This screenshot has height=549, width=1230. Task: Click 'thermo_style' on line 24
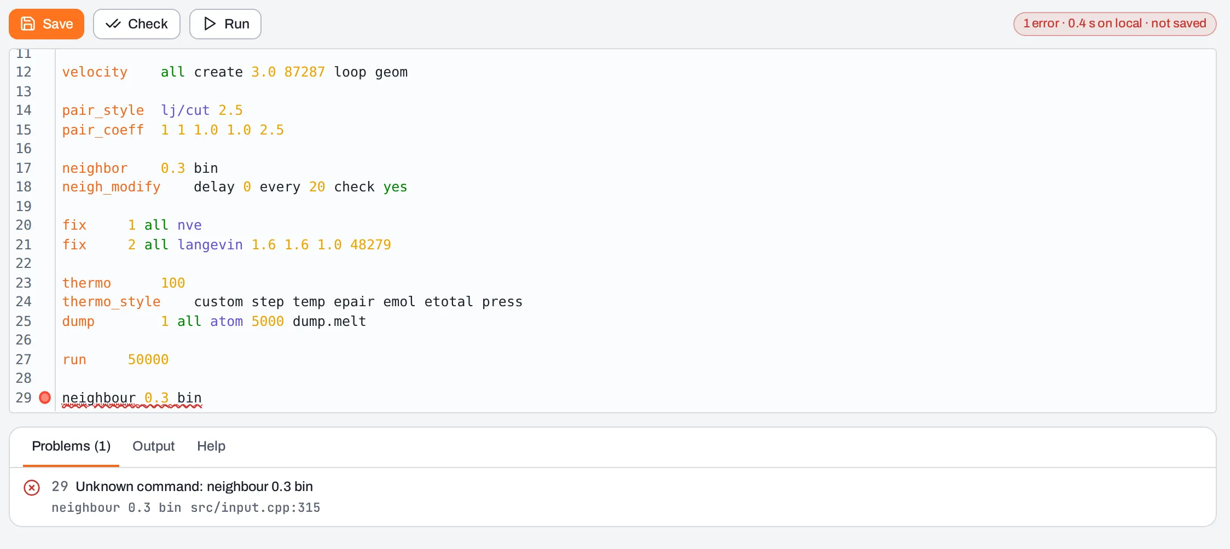pos(111,302)
